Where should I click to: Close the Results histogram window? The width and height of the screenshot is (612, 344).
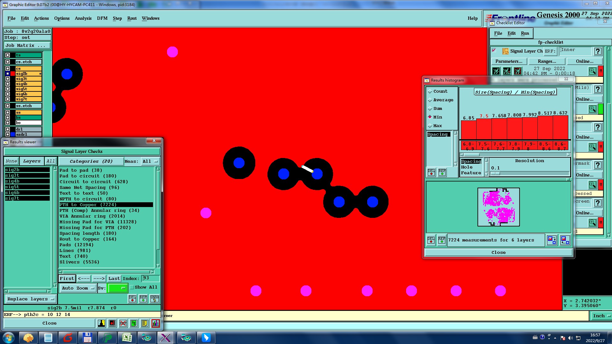tap(566, 79)
